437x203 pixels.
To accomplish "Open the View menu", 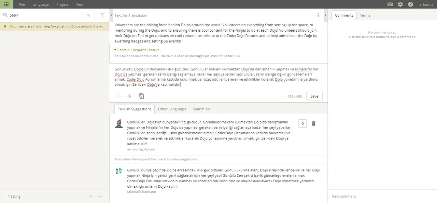I will 80,4.
